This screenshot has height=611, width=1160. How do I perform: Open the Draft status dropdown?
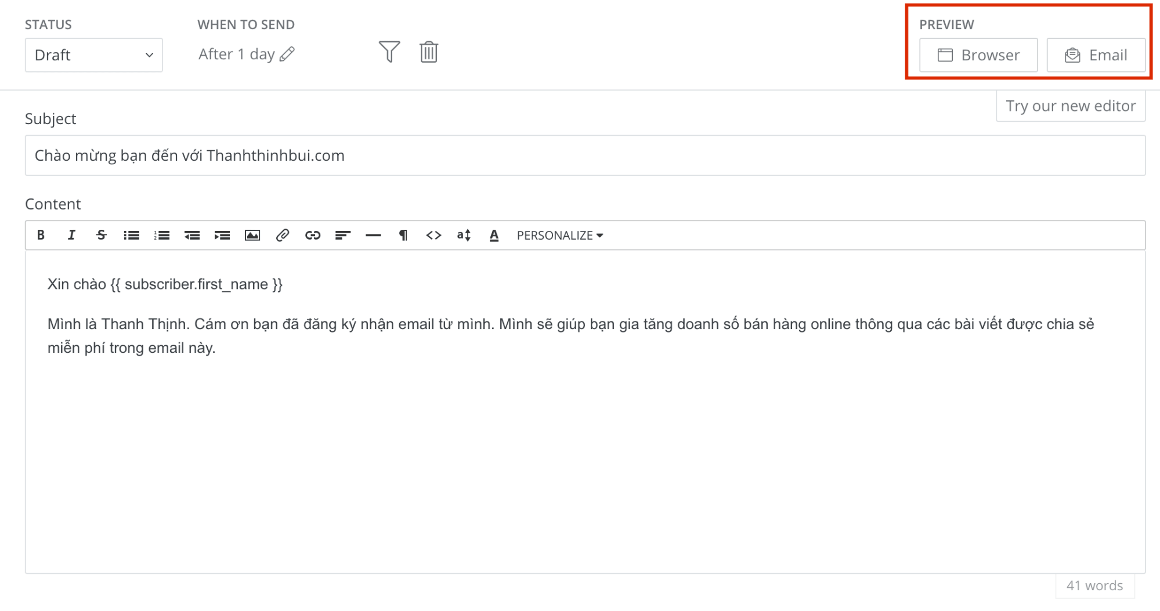point(93,55)
